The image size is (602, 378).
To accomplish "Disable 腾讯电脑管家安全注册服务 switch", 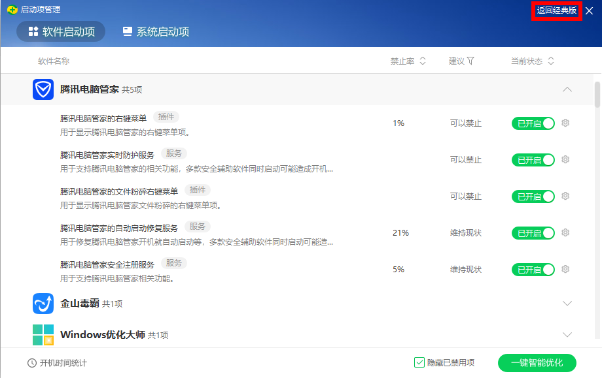I will (533, 270).
